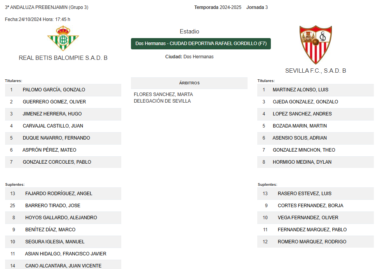Select REAL BETIS BALOMPIE S.A.D. B team name

click(63, 58)
